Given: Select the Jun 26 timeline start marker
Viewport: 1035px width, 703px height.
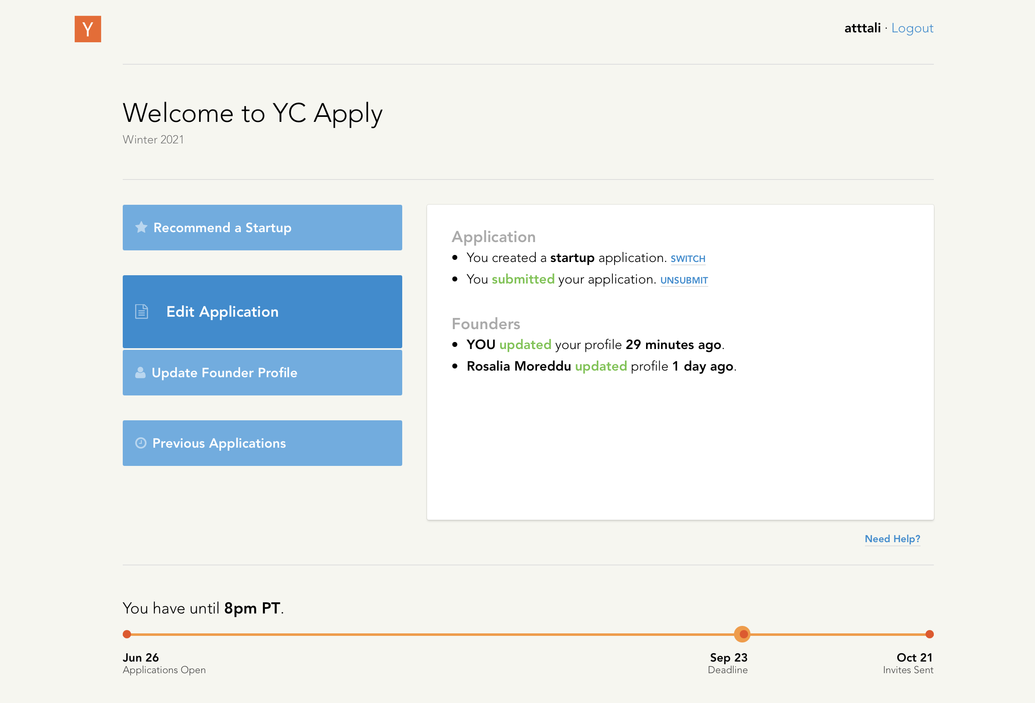Looking at the screenshot, I should coord(127,634).
